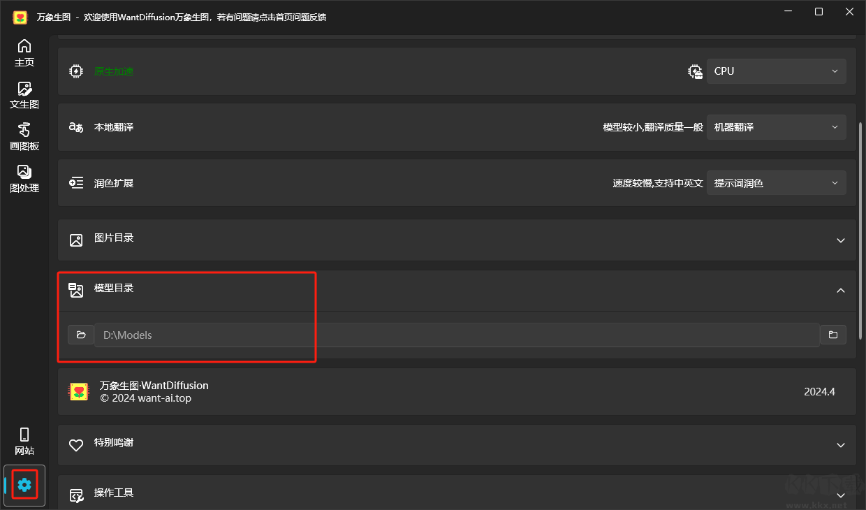Viewport: 866px width, 510px height.
Task: Browse folder button right of model path
Action: click(833, 335)
